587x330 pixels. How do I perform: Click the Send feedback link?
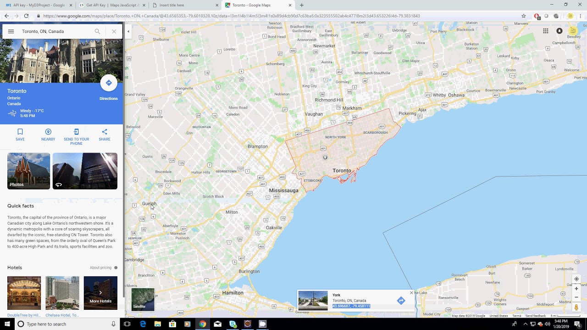coord(536,316)
